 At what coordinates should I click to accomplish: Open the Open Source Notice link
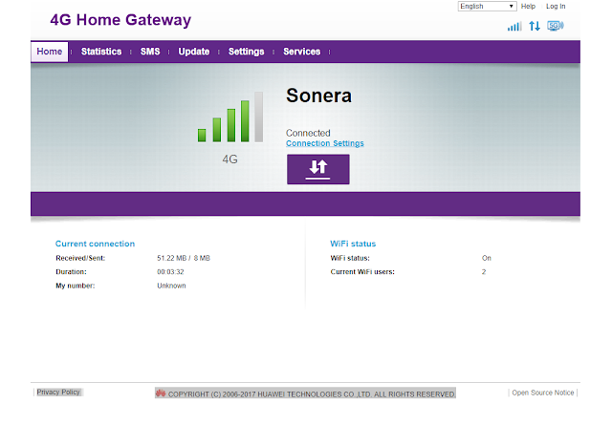543,393
